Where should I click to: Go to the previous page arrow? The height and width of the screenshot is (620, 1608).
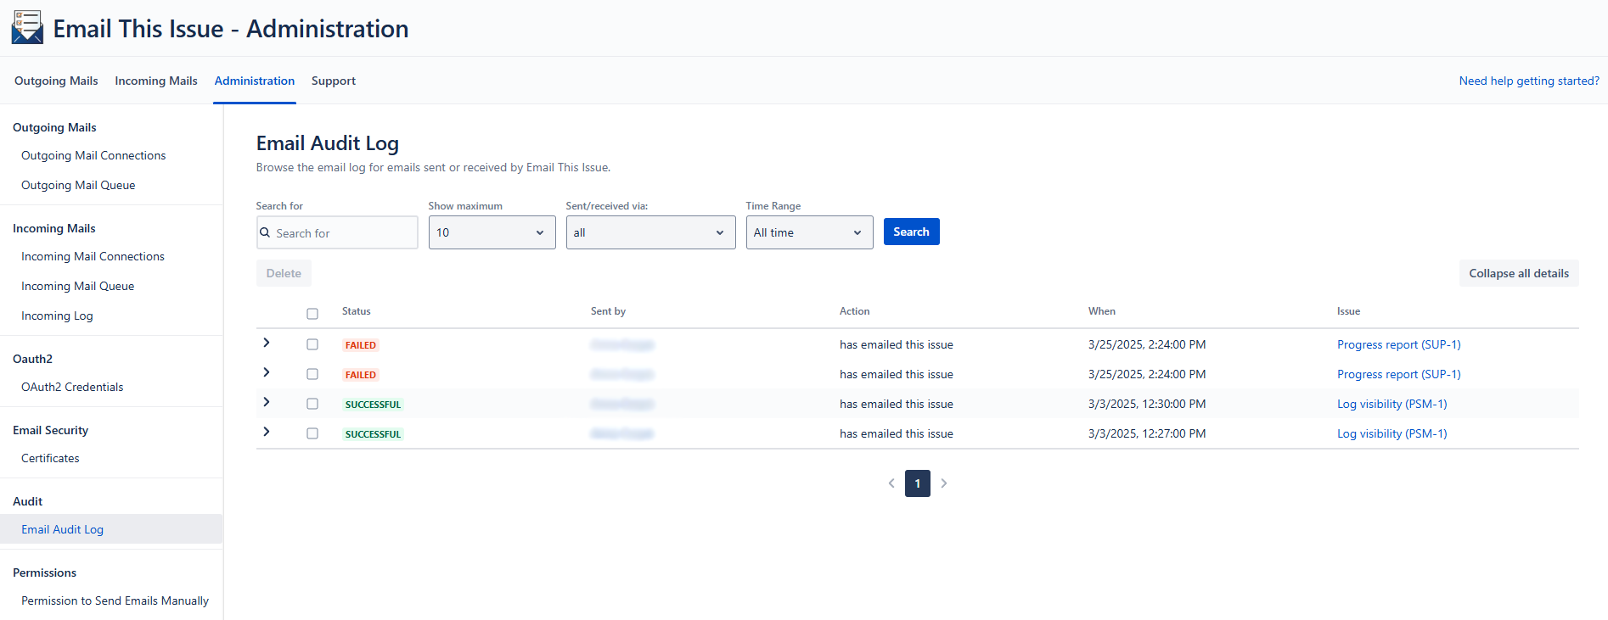pyautogui.click(x=891, y=483)
